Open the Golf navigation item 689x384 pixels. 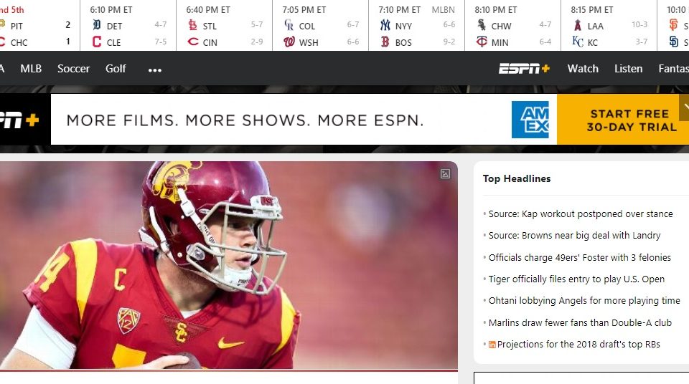click(116, 69)
